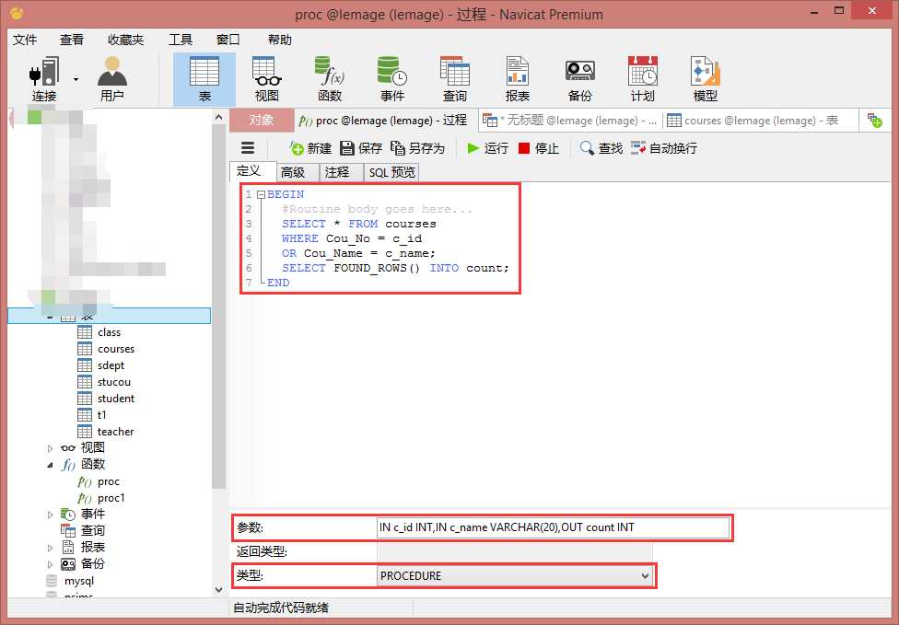The image size is (899, 625).
Task: Click the 返回类型 field
Action: [515, 551]
